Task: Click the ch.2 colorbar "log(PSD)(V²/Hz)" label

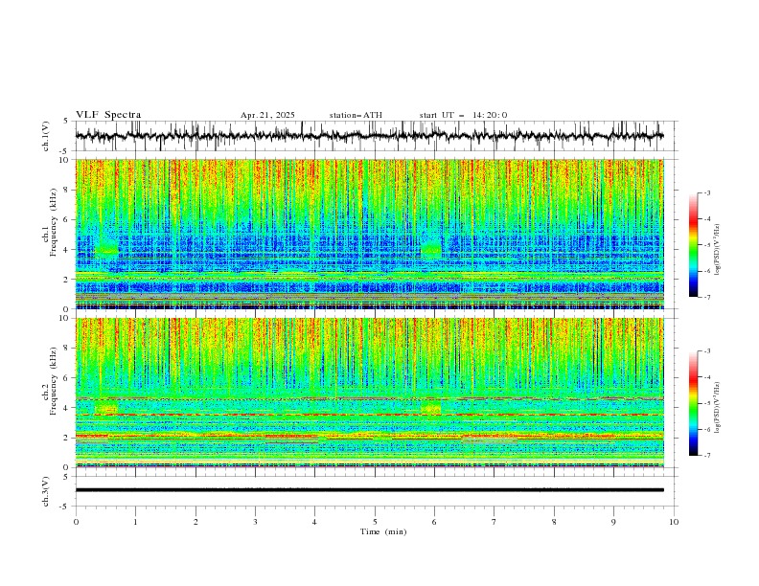Action: point(718,408)
